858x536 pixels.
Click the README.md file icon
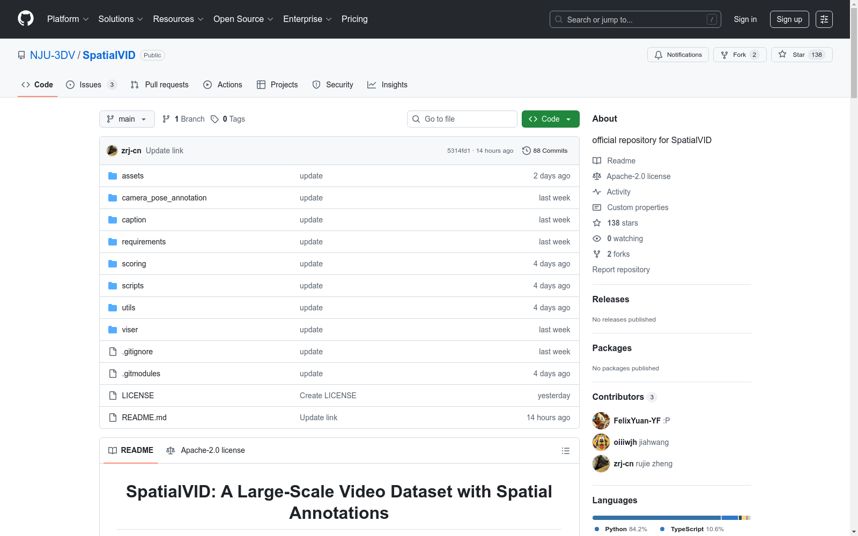pyautogui.click(x=113, y=418)
